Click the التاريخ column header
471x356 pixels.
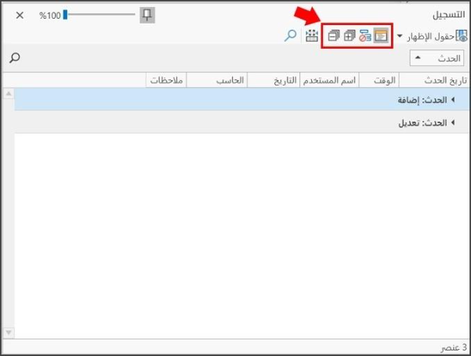274,80
